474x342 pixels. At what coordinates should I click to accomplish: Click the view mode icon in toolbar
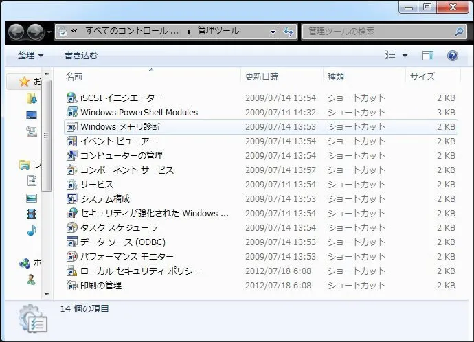tap(390, 55)
